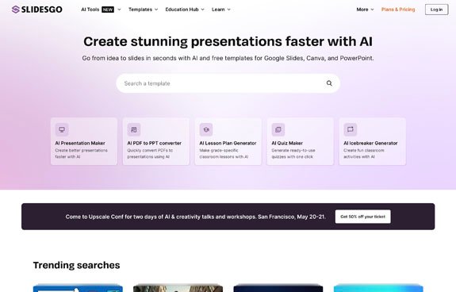Open the Education Hub dropdown
Screen dimensions: 456x292
pyautogui.click(x=185, y=10)
